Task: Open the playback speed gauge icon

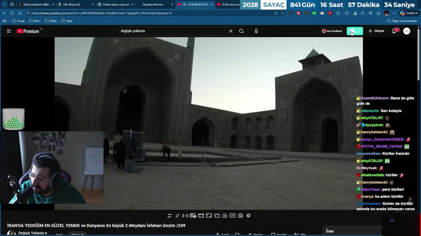Action: click(225, 216)
